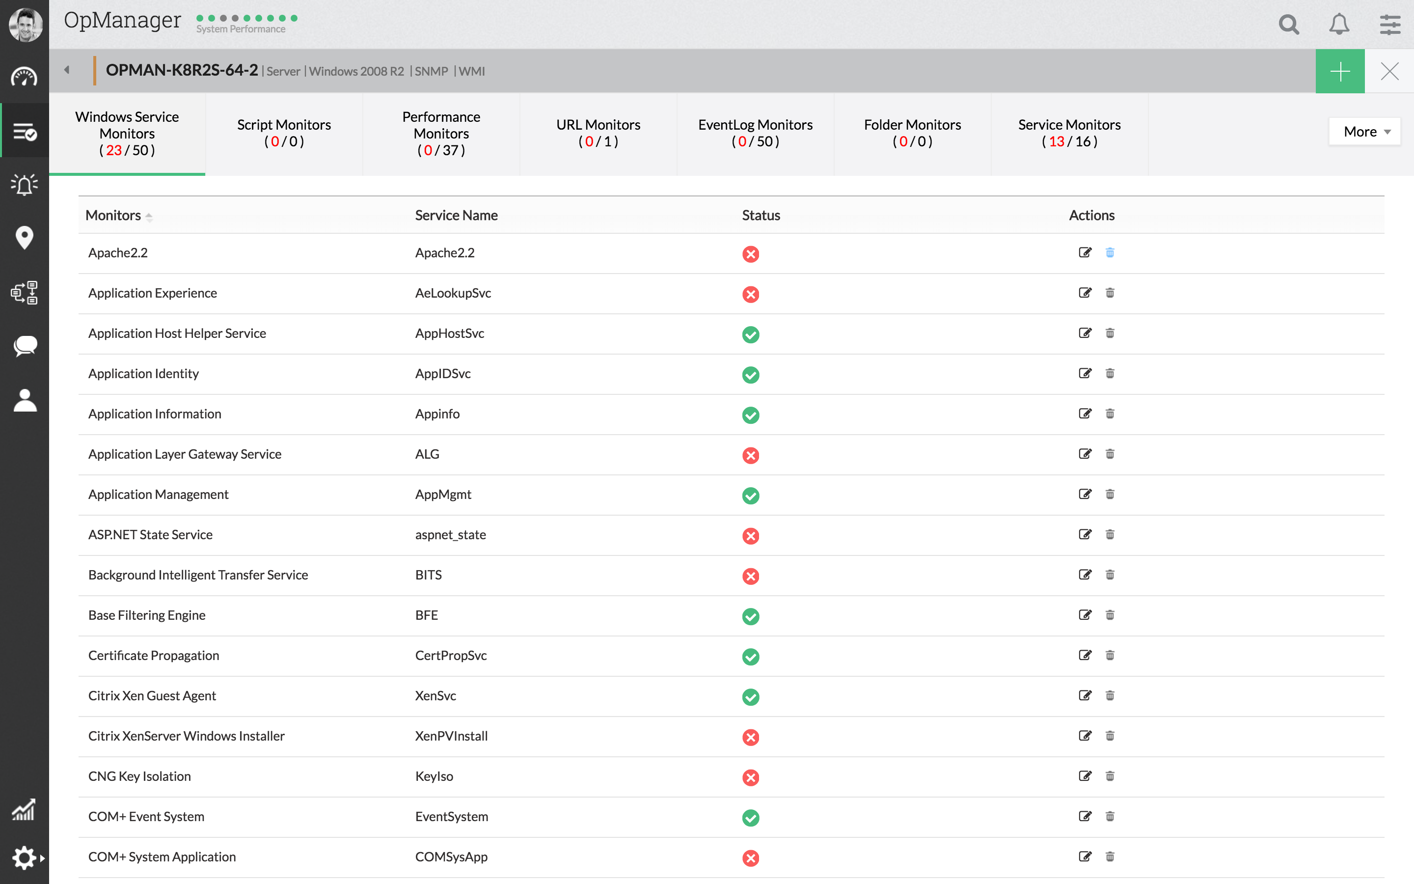This screenshot has height=884, width=1414.
Task: Open chat using the speech bubble sidebar icon
Action: [x=25, y=346]
